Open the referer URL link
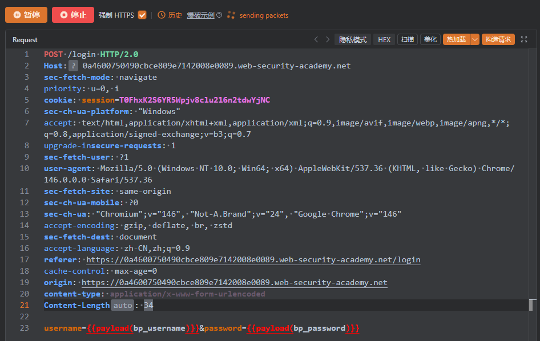The height and width of the screenshot is (341, 540). [253, 259]
